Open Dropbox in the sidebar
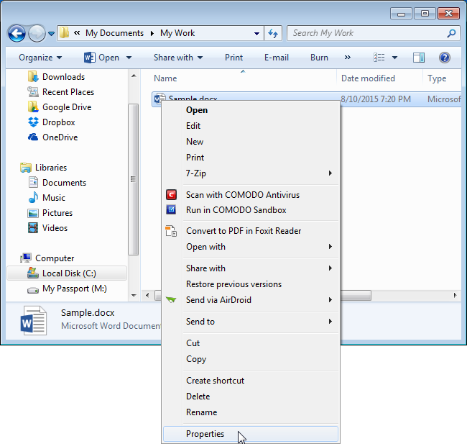Viewport: 467px width, 444px height. point(51,122)
